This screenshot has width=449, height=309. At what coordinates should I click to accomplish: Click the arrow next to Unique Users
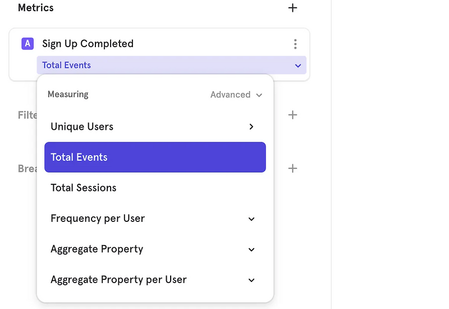[251, 127]
